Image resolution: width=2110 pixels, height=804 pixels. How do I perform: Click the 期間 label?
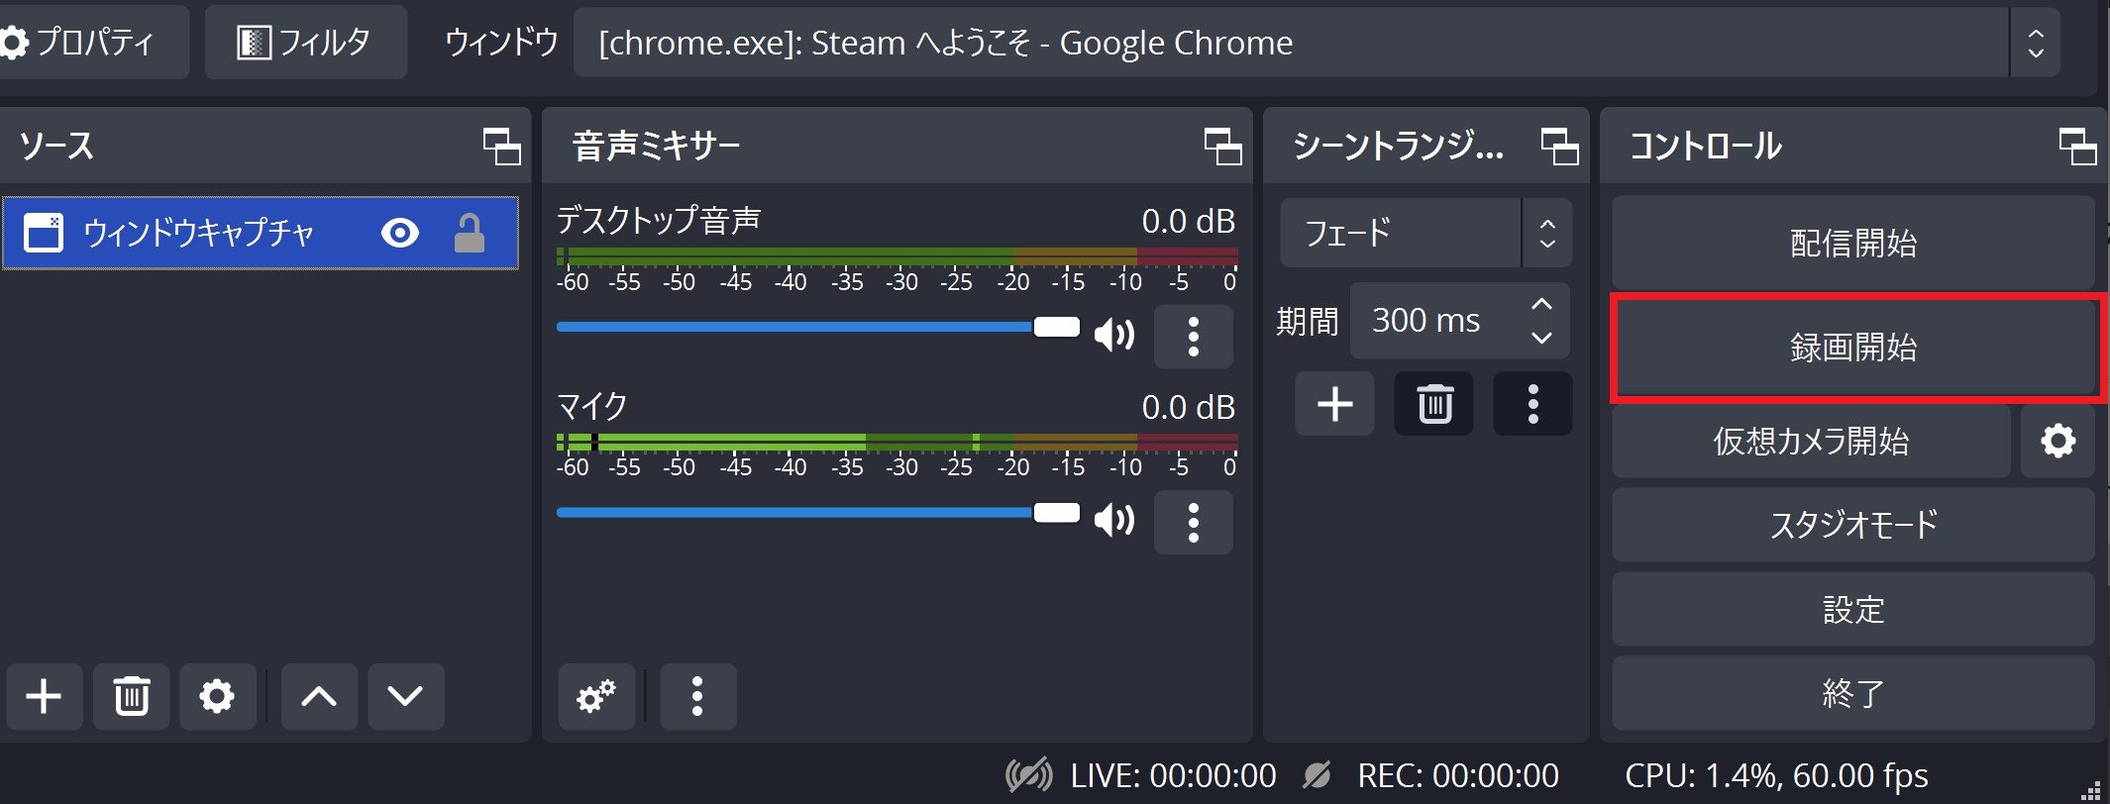pos(1308,321)
